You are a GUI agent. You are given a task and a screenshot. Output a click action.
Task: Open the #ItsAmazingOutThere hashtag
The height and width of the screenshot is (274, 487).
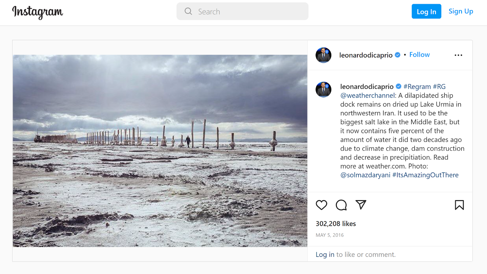(425, 175)
